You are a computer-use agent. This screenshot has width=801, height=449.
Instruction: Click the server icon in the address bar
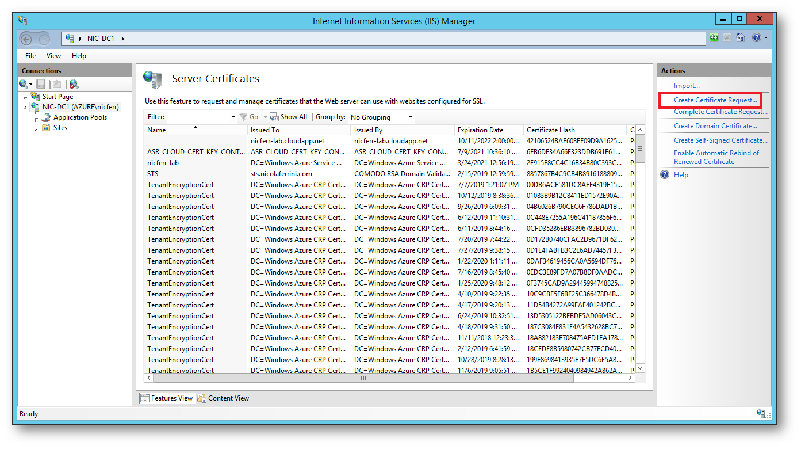(70, 39)
